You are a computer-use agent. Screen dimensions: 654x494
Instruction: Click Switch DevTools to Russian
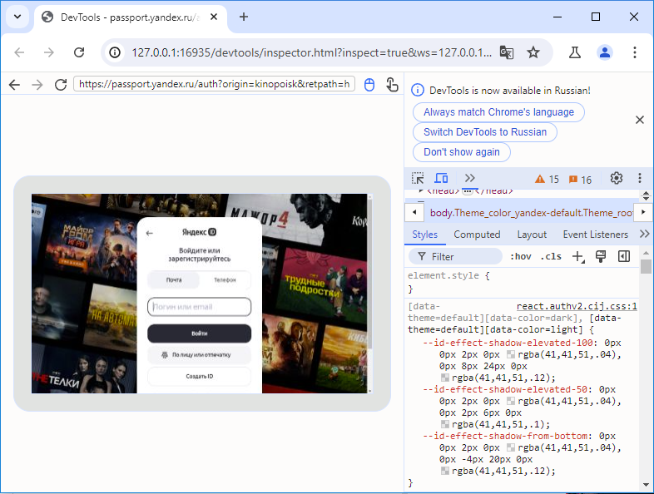[484, 132]
